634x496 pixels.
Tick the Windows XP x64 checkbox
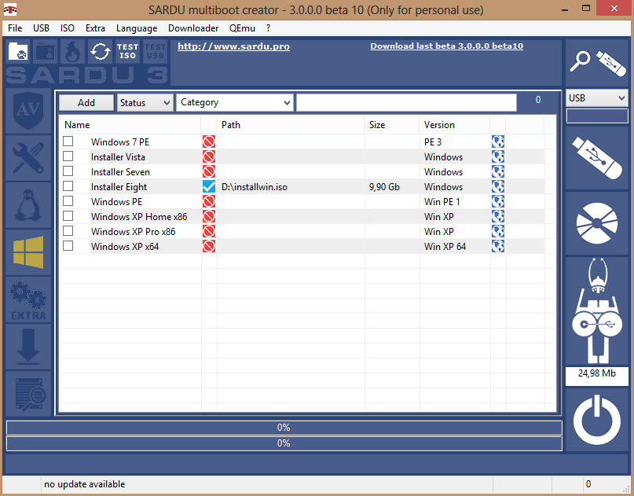(x=68, y=246)
